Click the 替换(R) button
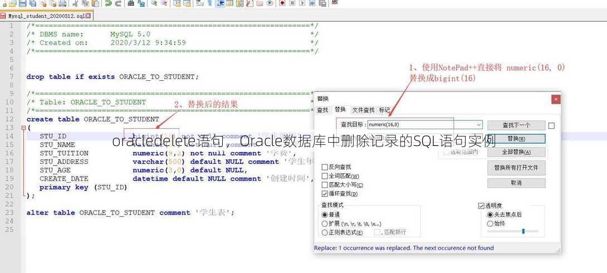The width and height of the screenshot is (607, 273). click(516, 139)
